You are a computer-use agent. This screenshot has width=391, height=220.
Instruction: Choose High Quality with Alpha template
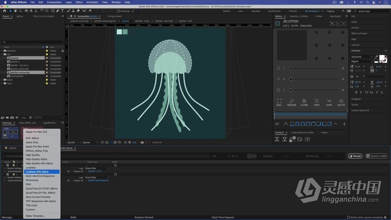(42, 163)
